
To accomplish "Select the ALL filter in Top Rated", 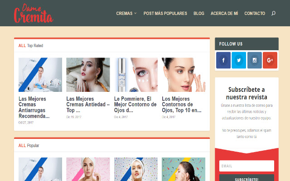I will [22, 46].
